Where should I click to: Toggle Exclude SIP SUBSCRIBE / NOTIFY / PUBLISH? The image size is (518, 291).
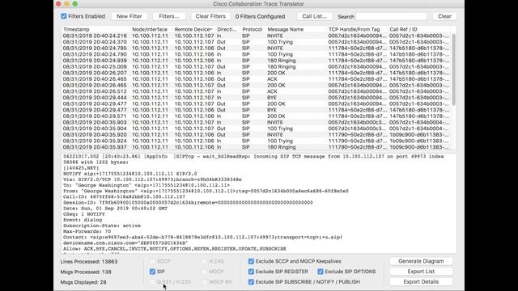click(251, 282)
